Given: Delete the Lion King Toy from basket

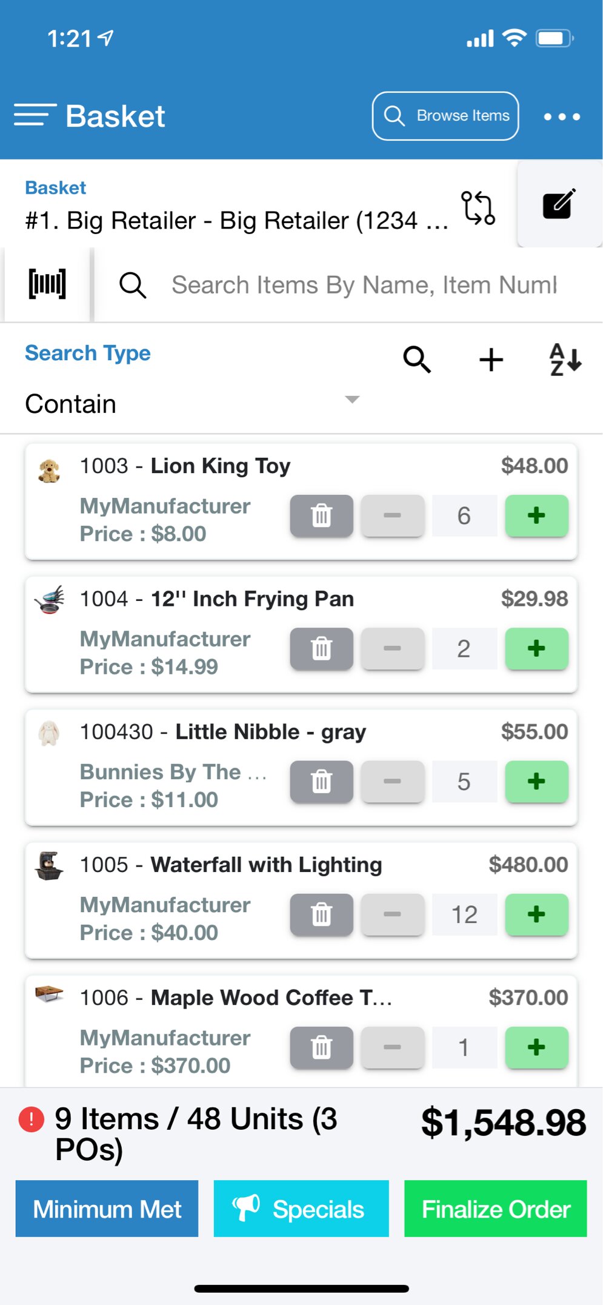Looking at the screenshot, I should coord(321,516).
